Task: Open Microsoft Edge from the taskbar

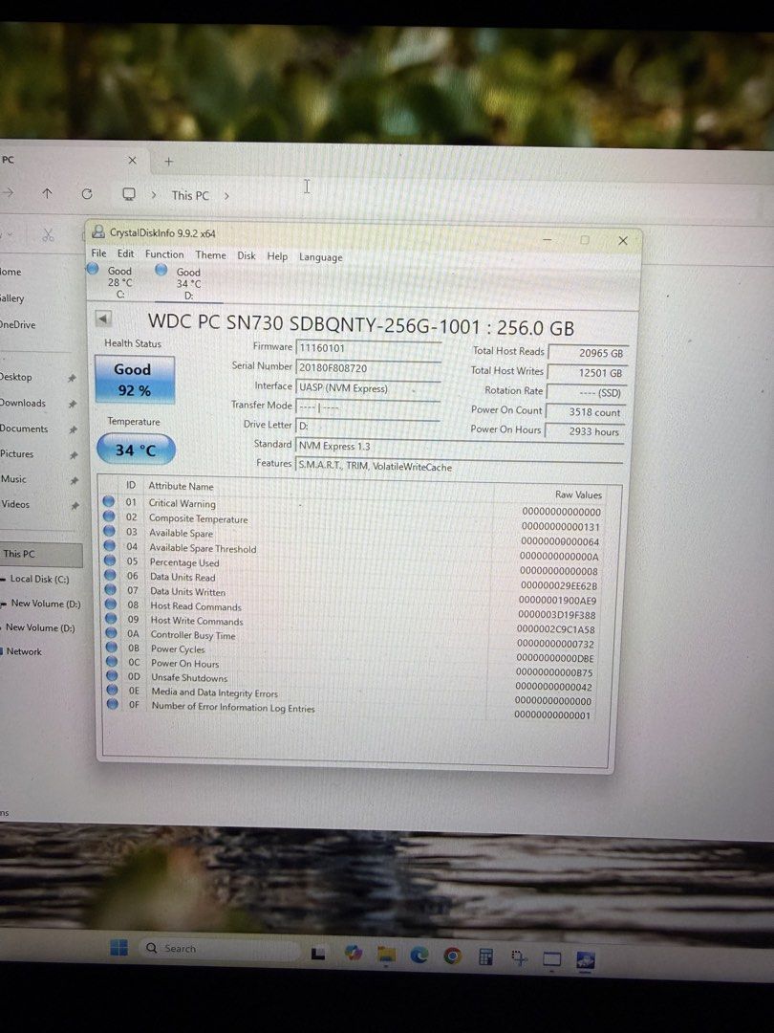Action: tap(419, 955)
